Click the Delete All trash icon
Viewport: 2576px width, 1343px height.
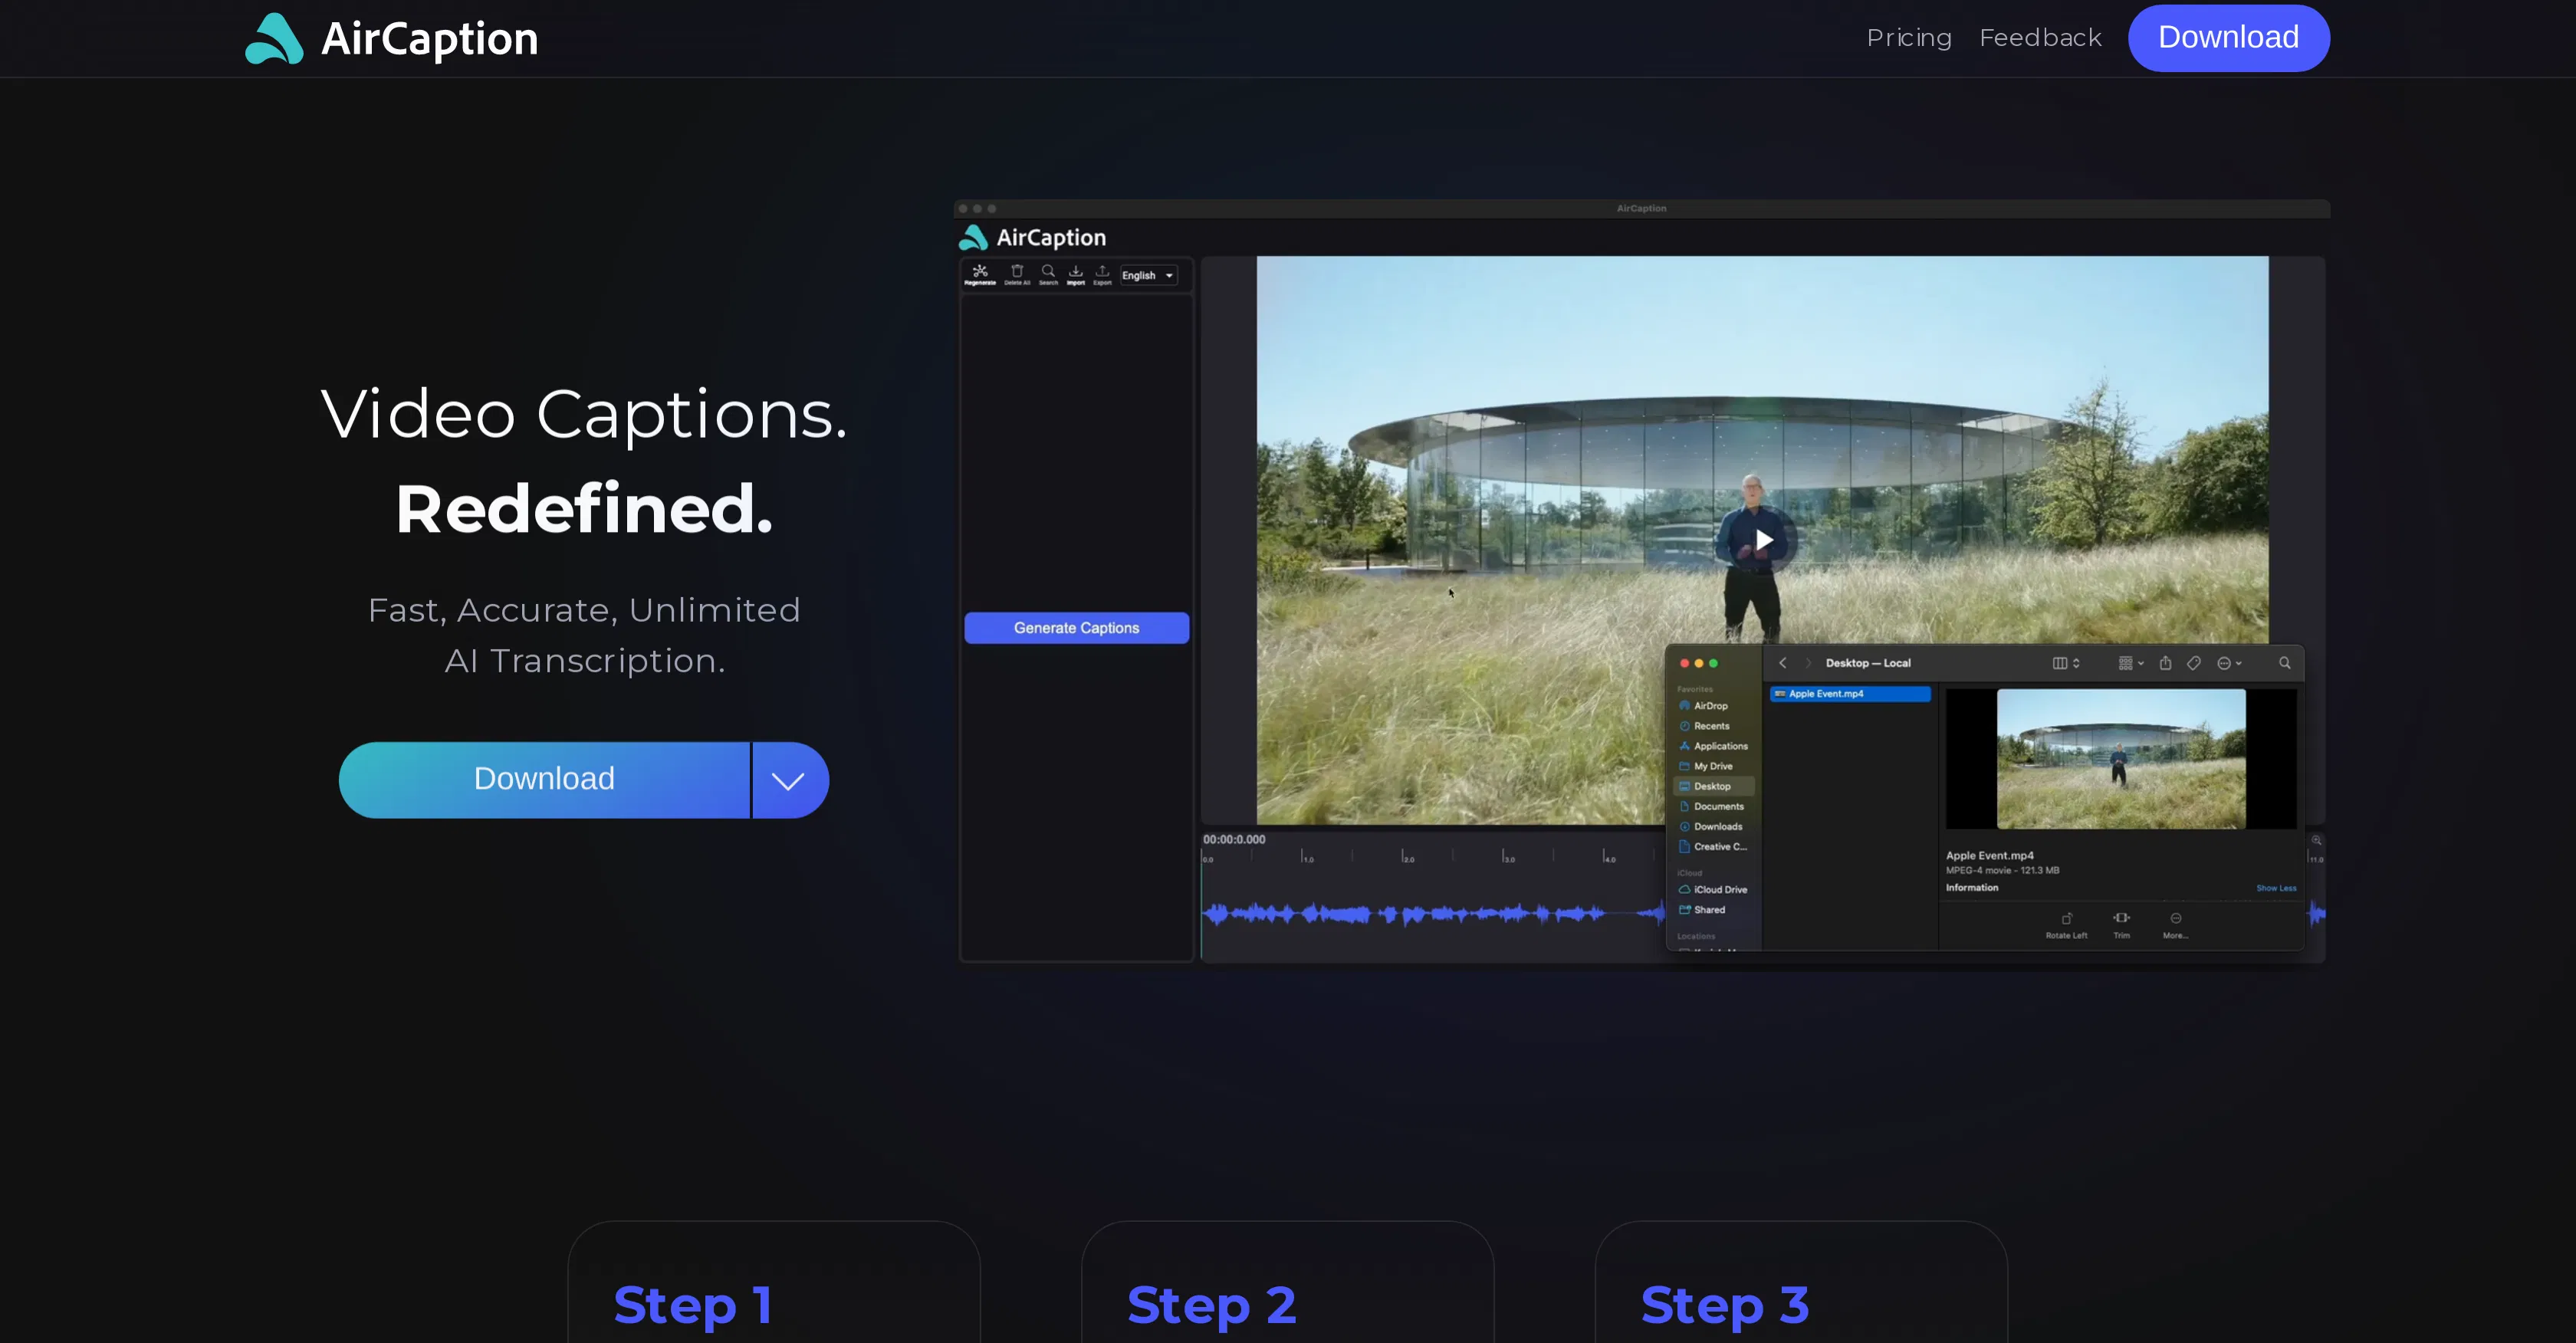(1017, 271)
